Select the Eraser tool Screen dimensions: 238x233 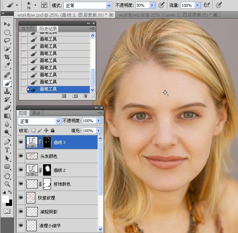[7, 108]
